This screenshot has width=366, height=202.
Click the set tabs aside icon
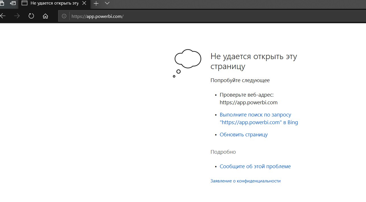click(x=13, y=3)
